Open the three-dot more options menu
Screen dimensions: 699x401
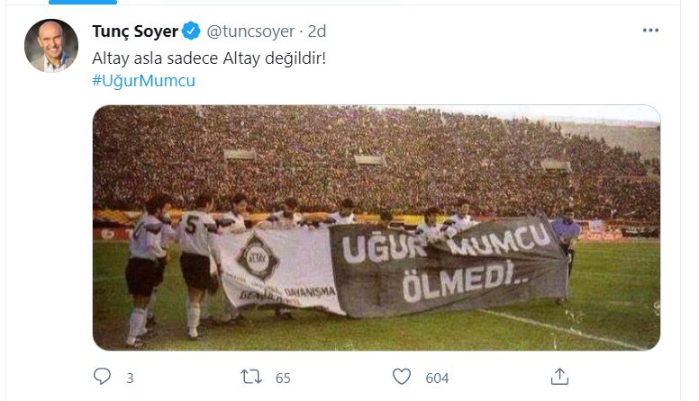pyautogui.click(x=650, y=31)
